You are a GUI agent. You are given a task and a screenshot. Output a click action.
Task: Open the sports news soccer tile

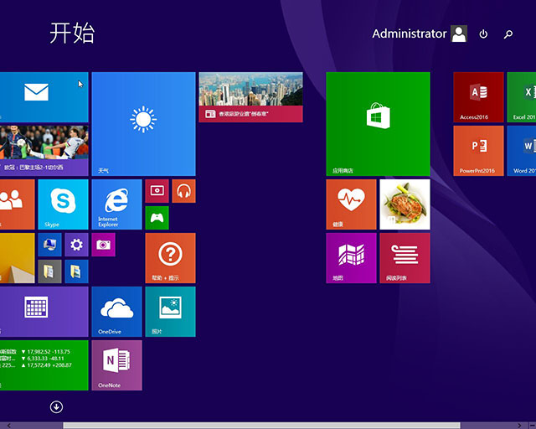tap(44, 151)
